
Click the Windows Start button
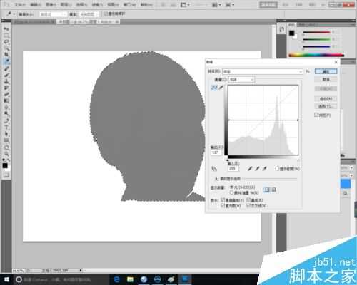point(6,279)
